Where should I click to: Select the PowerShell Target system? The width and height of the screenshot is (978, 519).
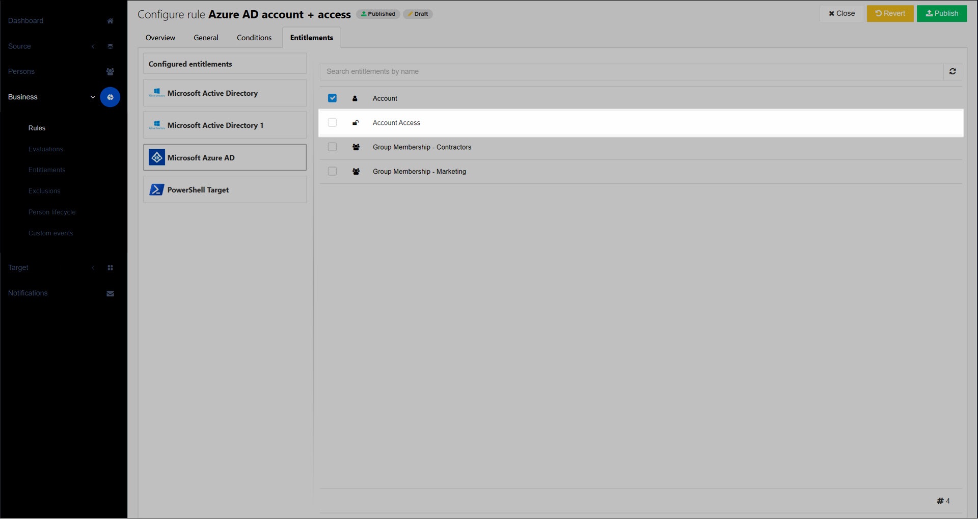click(x=225, y=190)
